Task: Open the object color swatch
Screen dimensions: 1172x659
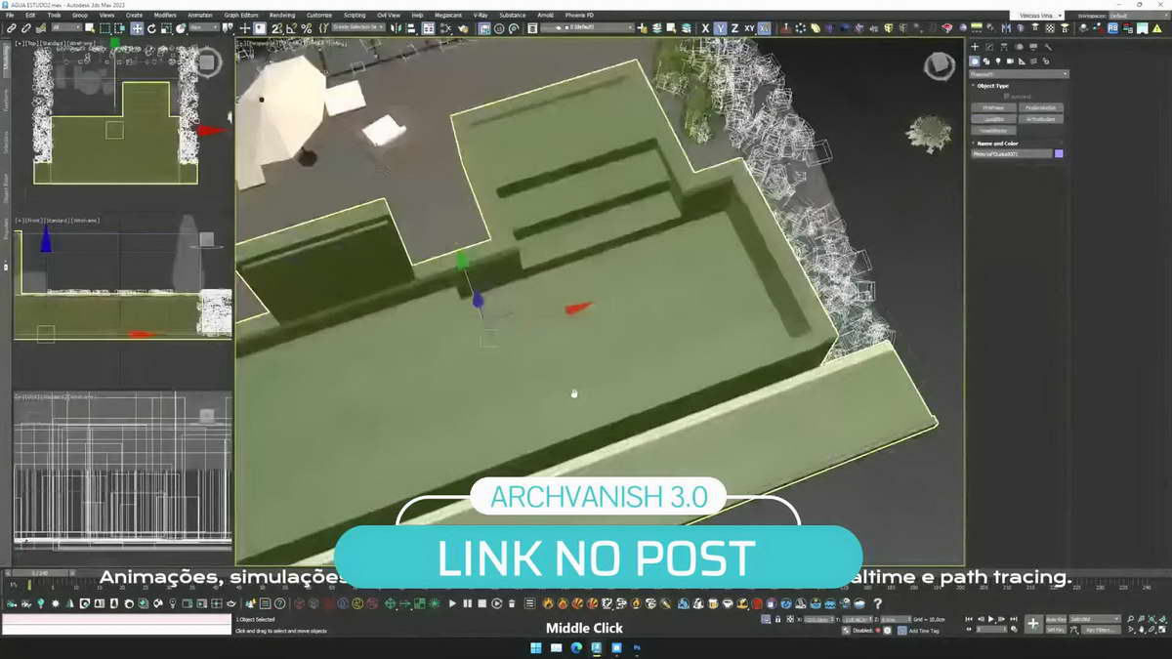Action: [x=1059, y=153]
